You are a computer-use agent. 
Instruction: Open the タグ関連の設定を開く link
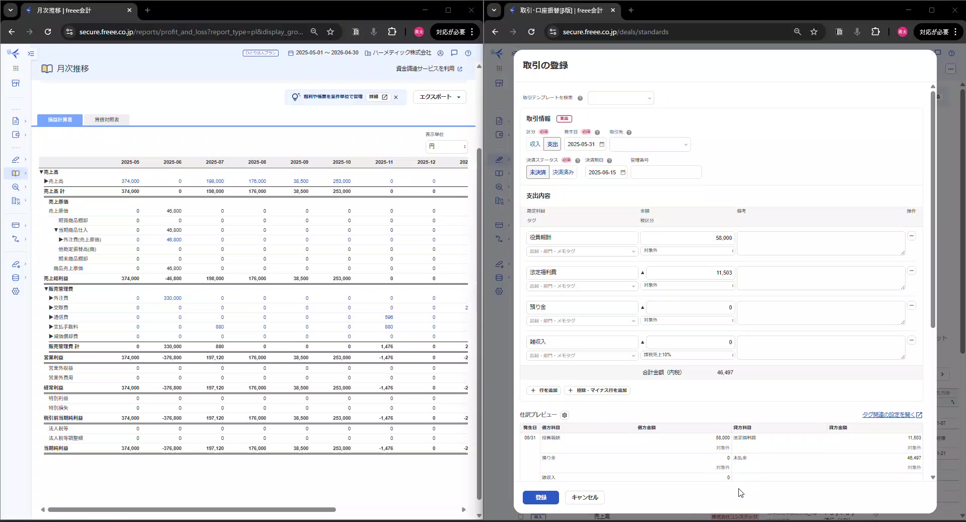tap(891, 415)
